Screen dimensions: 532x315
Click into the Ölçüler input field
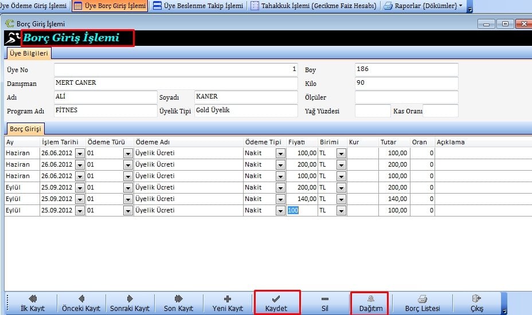click(x=406, y=97)
